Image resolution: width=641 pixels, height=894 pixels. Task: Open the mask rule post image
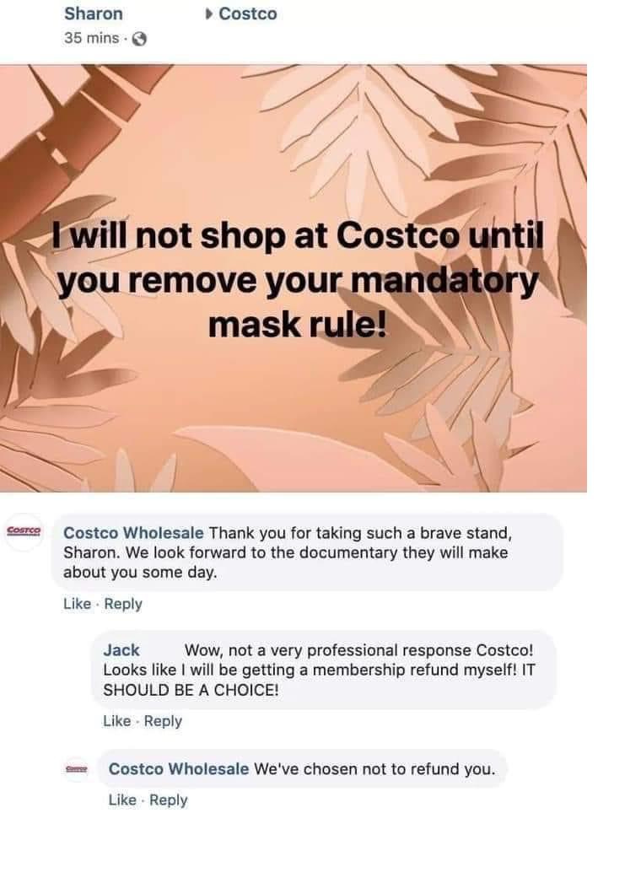click(x=294, y=278)
